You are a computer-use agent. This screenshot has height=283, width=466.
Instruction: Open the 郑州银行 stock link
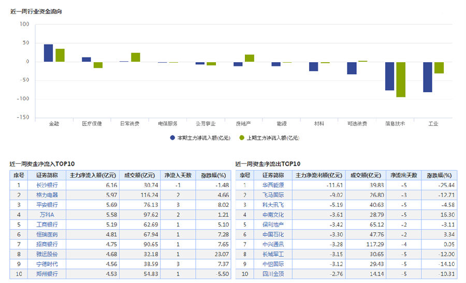coord(47,274)
